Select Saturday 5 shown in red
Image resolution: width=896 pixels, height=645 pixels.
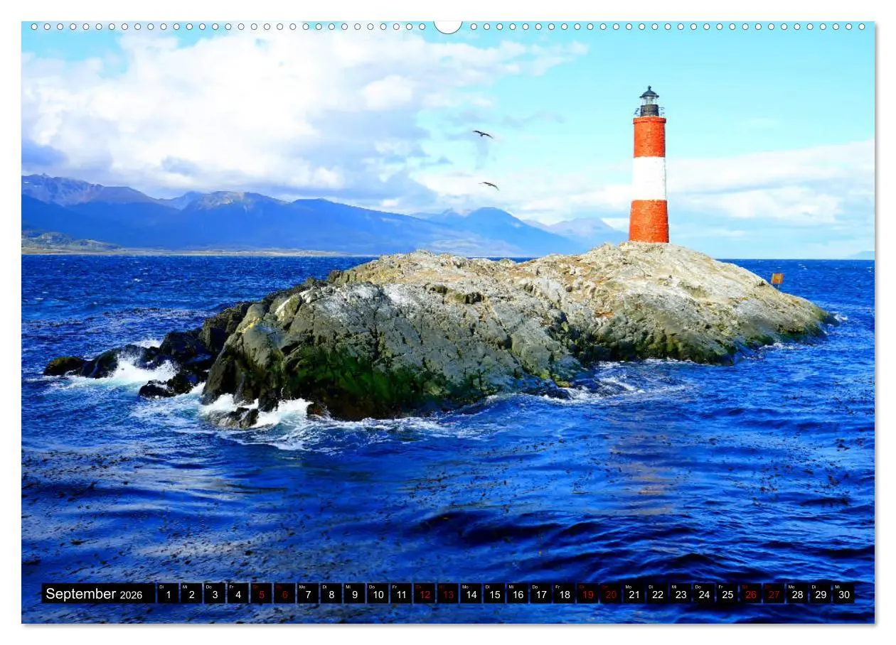[x=261, y=594]
